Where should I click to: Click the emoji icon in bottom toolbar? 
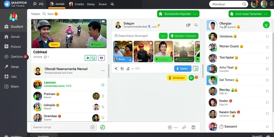pyautogui.click(x=170, y=127)
